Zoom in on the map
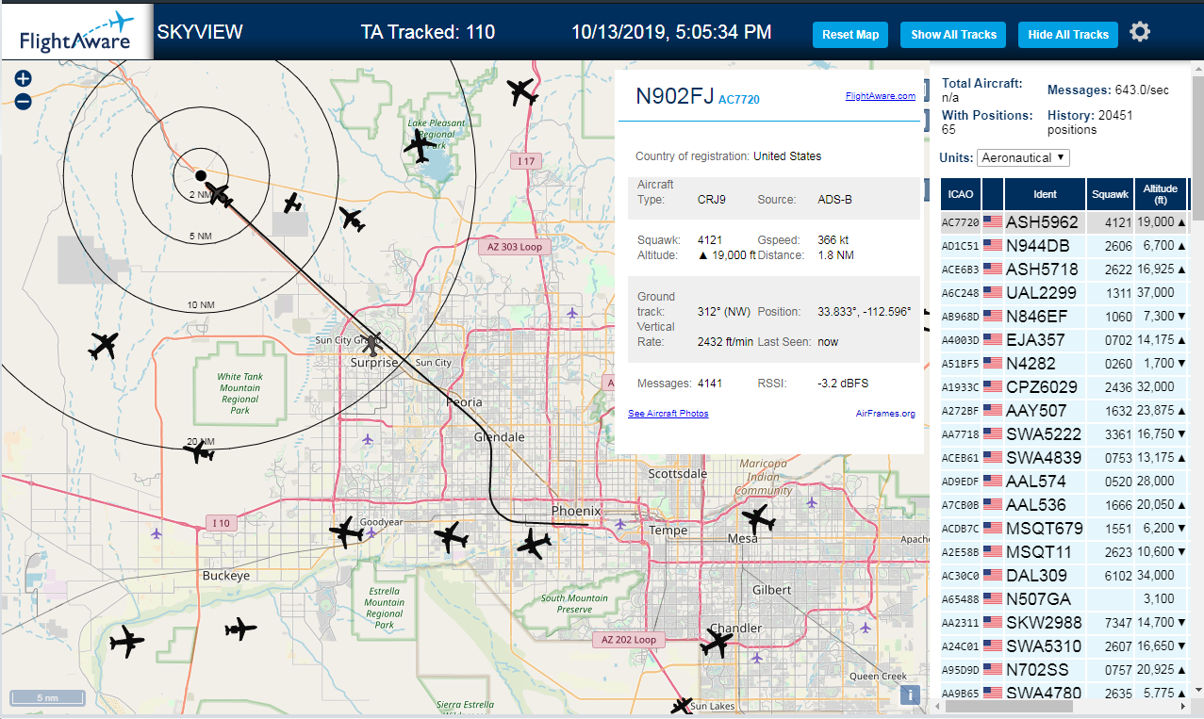The width and height of the screenshot is (1204, 719). coord(24,79)
